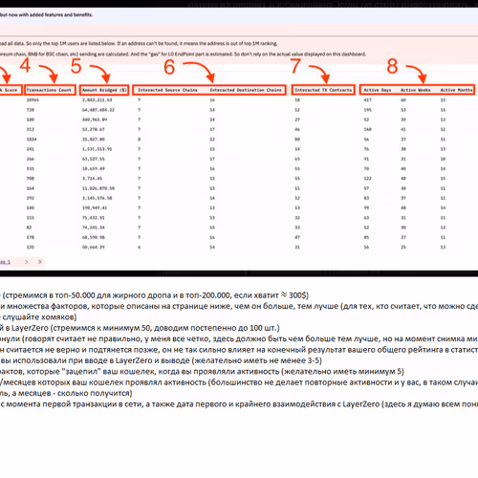Select Active Weeks value 53

click(403, 110)
